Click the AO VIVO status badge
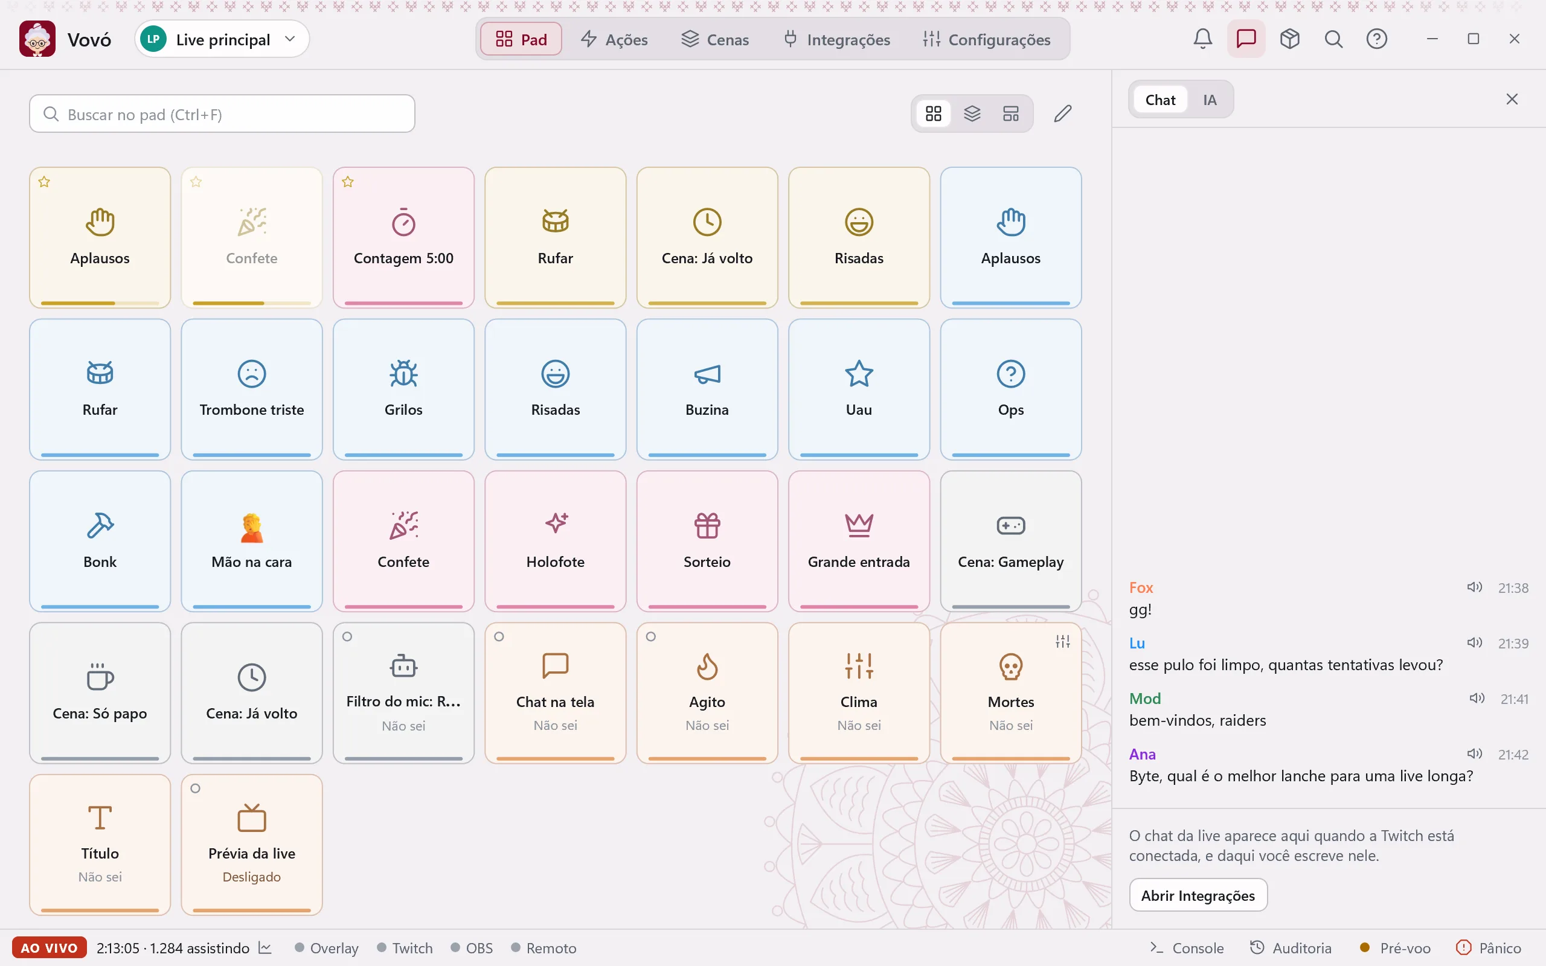The width and height of the screenshot is (1546, 966). coord(48,947)
